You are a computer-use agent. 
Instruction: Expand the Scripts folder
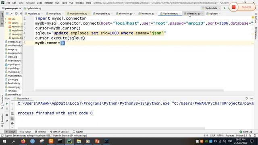click(6, 23)
